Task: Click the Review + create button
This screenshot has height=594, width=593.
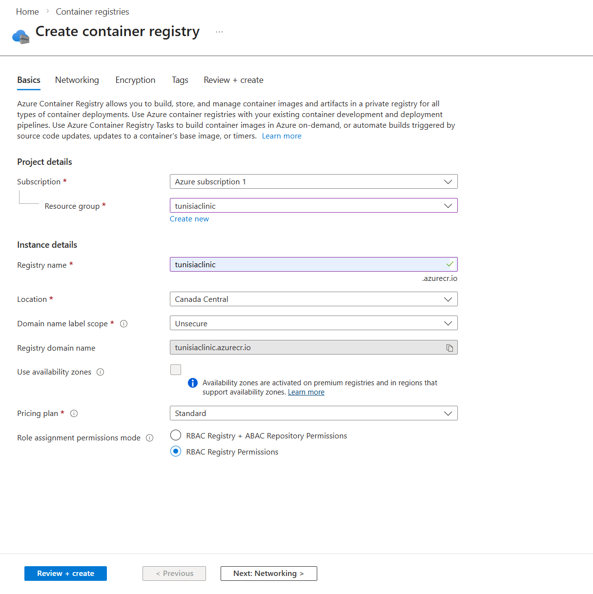Action: point(65,574)
